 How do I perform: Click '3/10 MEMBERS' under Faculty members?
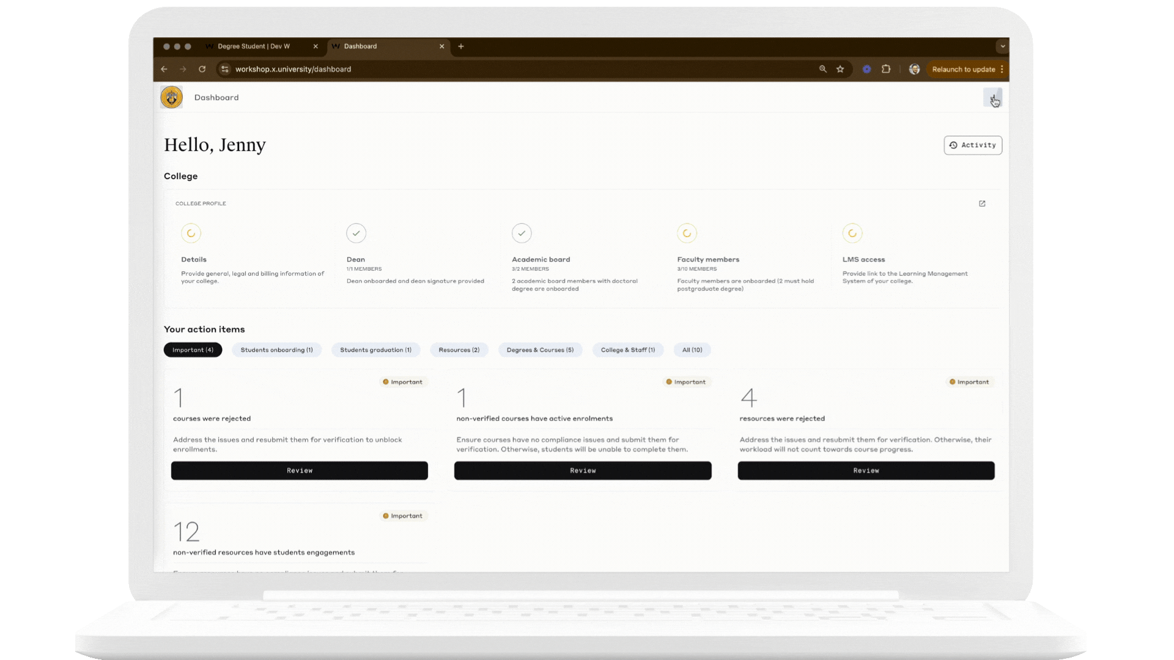coord(697,269)
